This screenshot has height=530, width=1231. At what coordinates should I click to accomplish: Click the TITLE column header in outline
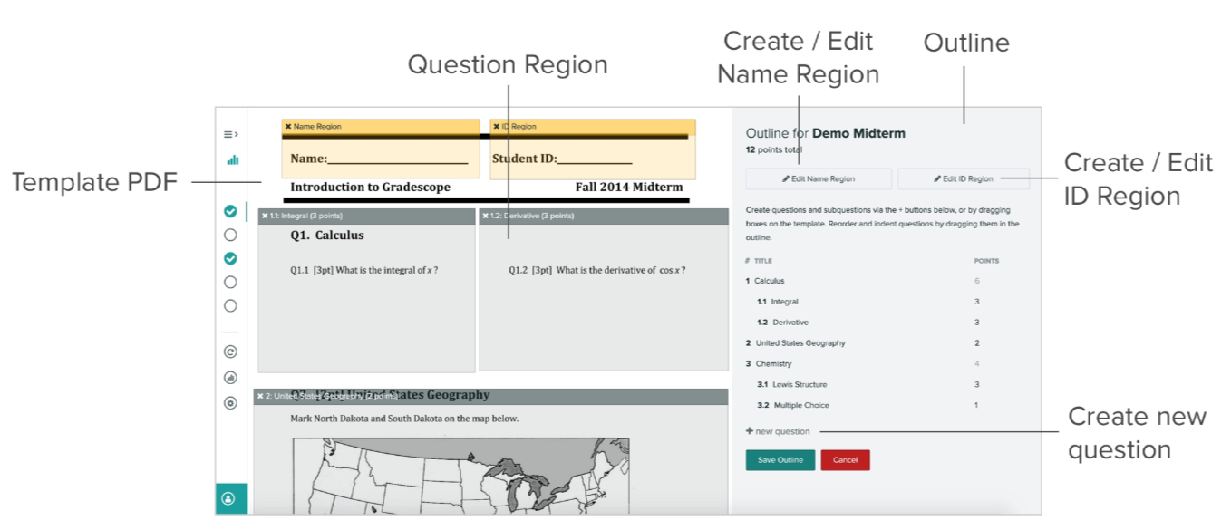point(763,261)
